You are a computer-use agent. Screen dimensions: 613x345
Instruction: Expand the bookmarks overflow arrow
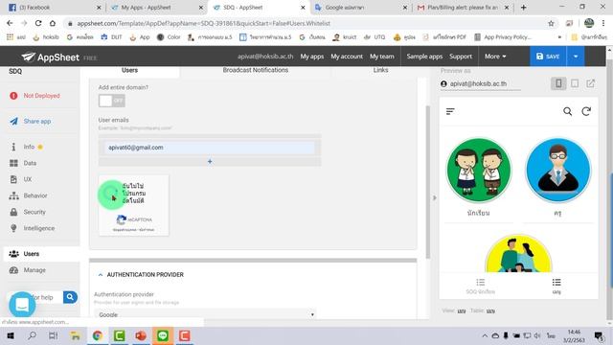pyautogui.click(x=559, y=37)
